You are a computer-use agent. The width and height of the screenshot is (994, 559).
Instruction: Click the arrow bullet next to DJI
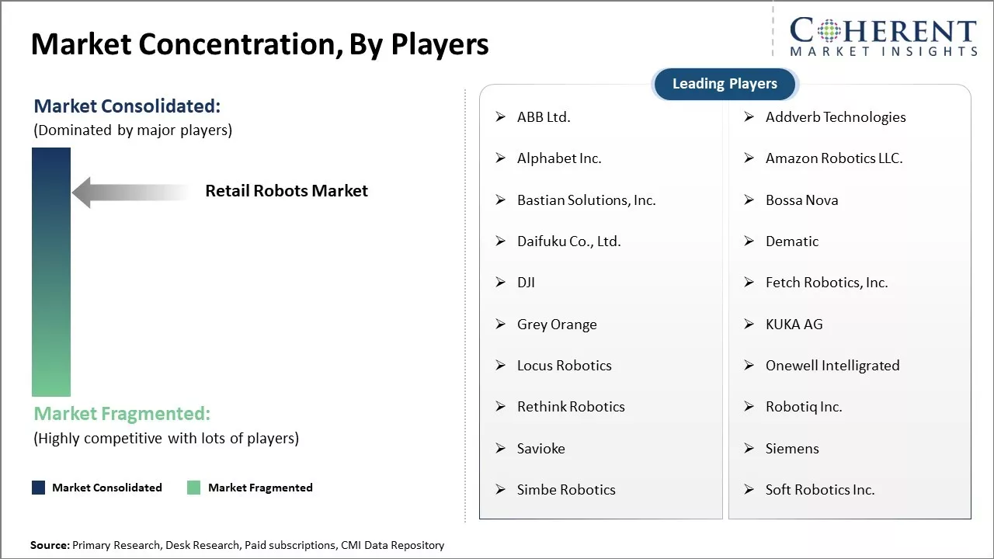(501, 283)
